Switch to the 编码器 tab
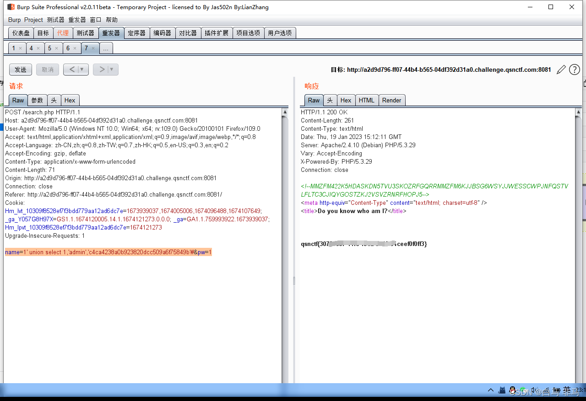Screen dimensions: 586x401 click(x=162, y=33)
